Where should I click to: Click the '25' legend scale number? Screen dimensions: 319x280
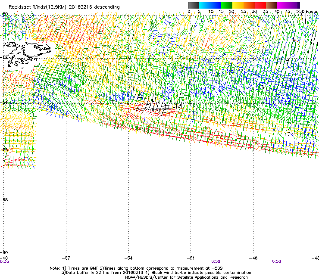click(x=244, y=11)
